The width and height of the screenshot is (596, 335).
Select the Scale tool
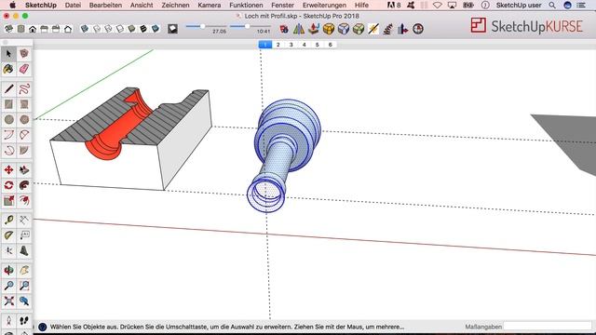click(8, 201)
